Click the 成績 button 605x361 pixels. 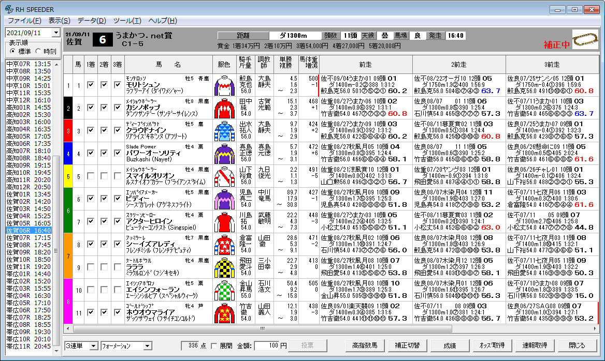tap(450, 345)
